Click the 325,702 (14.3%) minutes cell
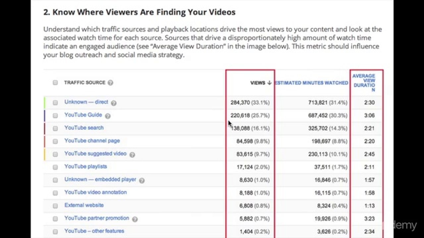The height and width of the screenshot is (238, 424). click(328, 128)
